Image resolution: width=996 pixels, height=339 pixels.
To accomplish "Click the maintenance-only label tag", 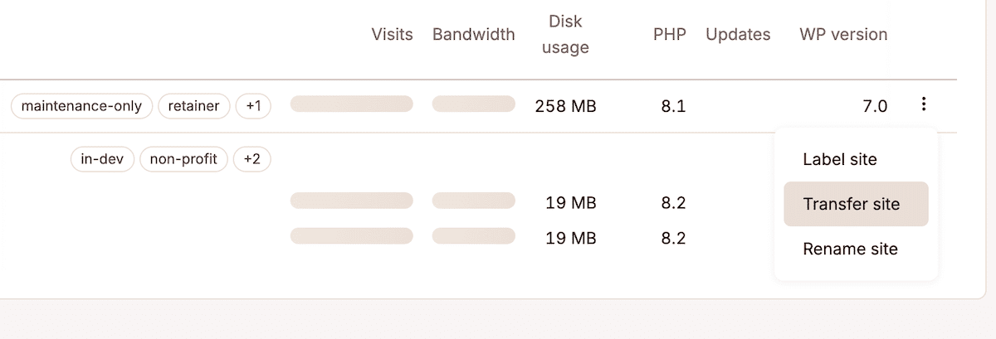I will click(82, 106).
